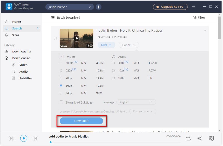
Task: Select 128k MP3 audio option
Action: pyautogui.click(x=113, y=78)
